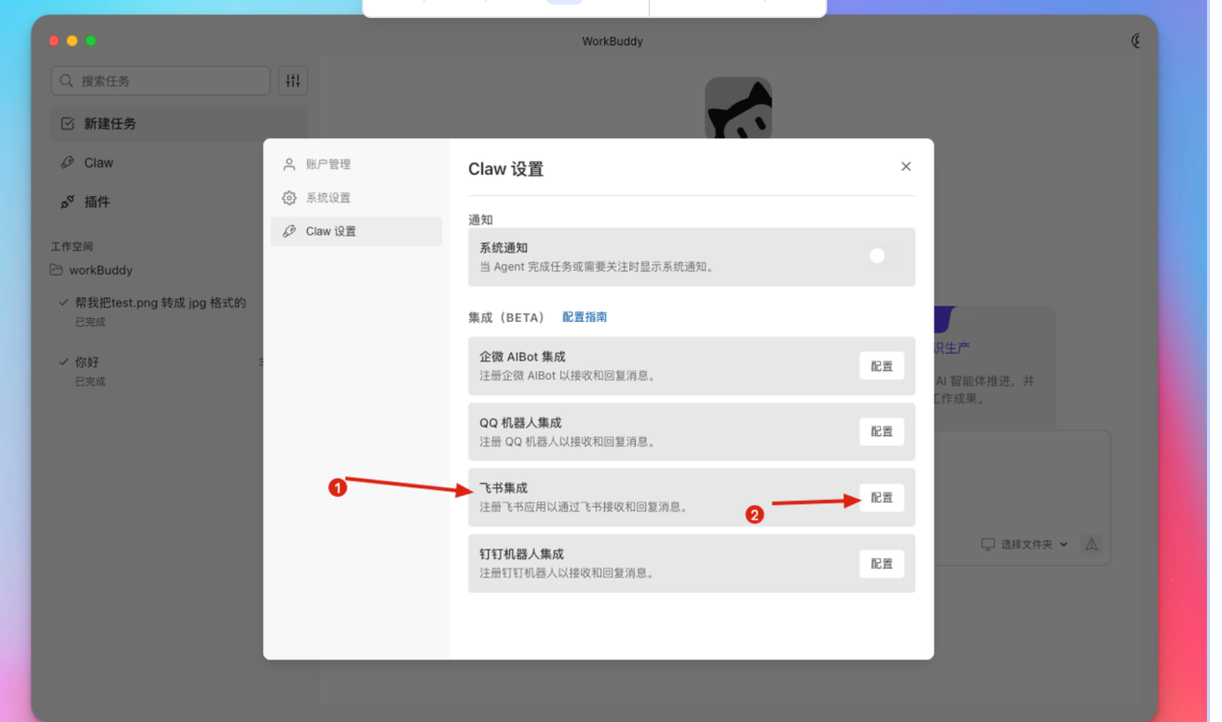Screen dimensions: 1222x722
Task: Close the Claw 设置 dialog
Action: tap(906, 167)
